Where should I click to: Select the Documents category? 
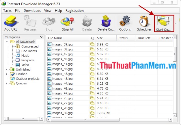pyautogui.click(x=29, y=51)
